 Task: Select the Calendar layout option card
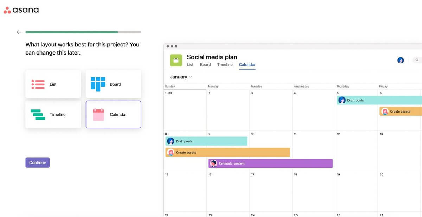point(113,114)
